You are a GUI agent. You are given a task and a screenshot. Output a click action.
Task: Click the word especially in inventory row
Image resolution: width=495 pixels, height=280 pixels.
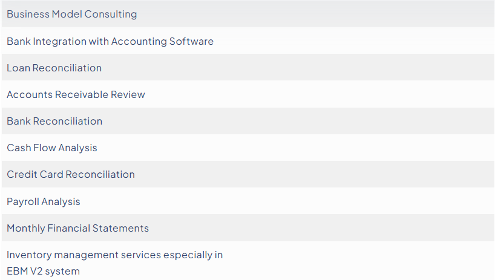[188, 255]
